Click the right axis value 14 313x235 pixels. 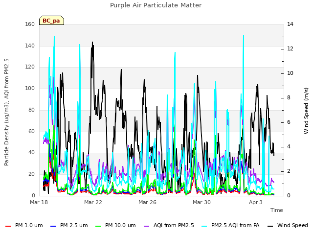(x=290, y=24)
